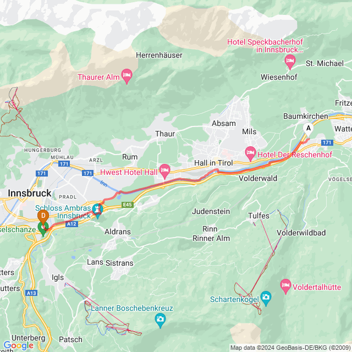Image resolution: width=352 pixels, height=352 pixels.
Task: Click the Lanner Boschebenkreuz camera pin
Action: (x=160, y=320)
